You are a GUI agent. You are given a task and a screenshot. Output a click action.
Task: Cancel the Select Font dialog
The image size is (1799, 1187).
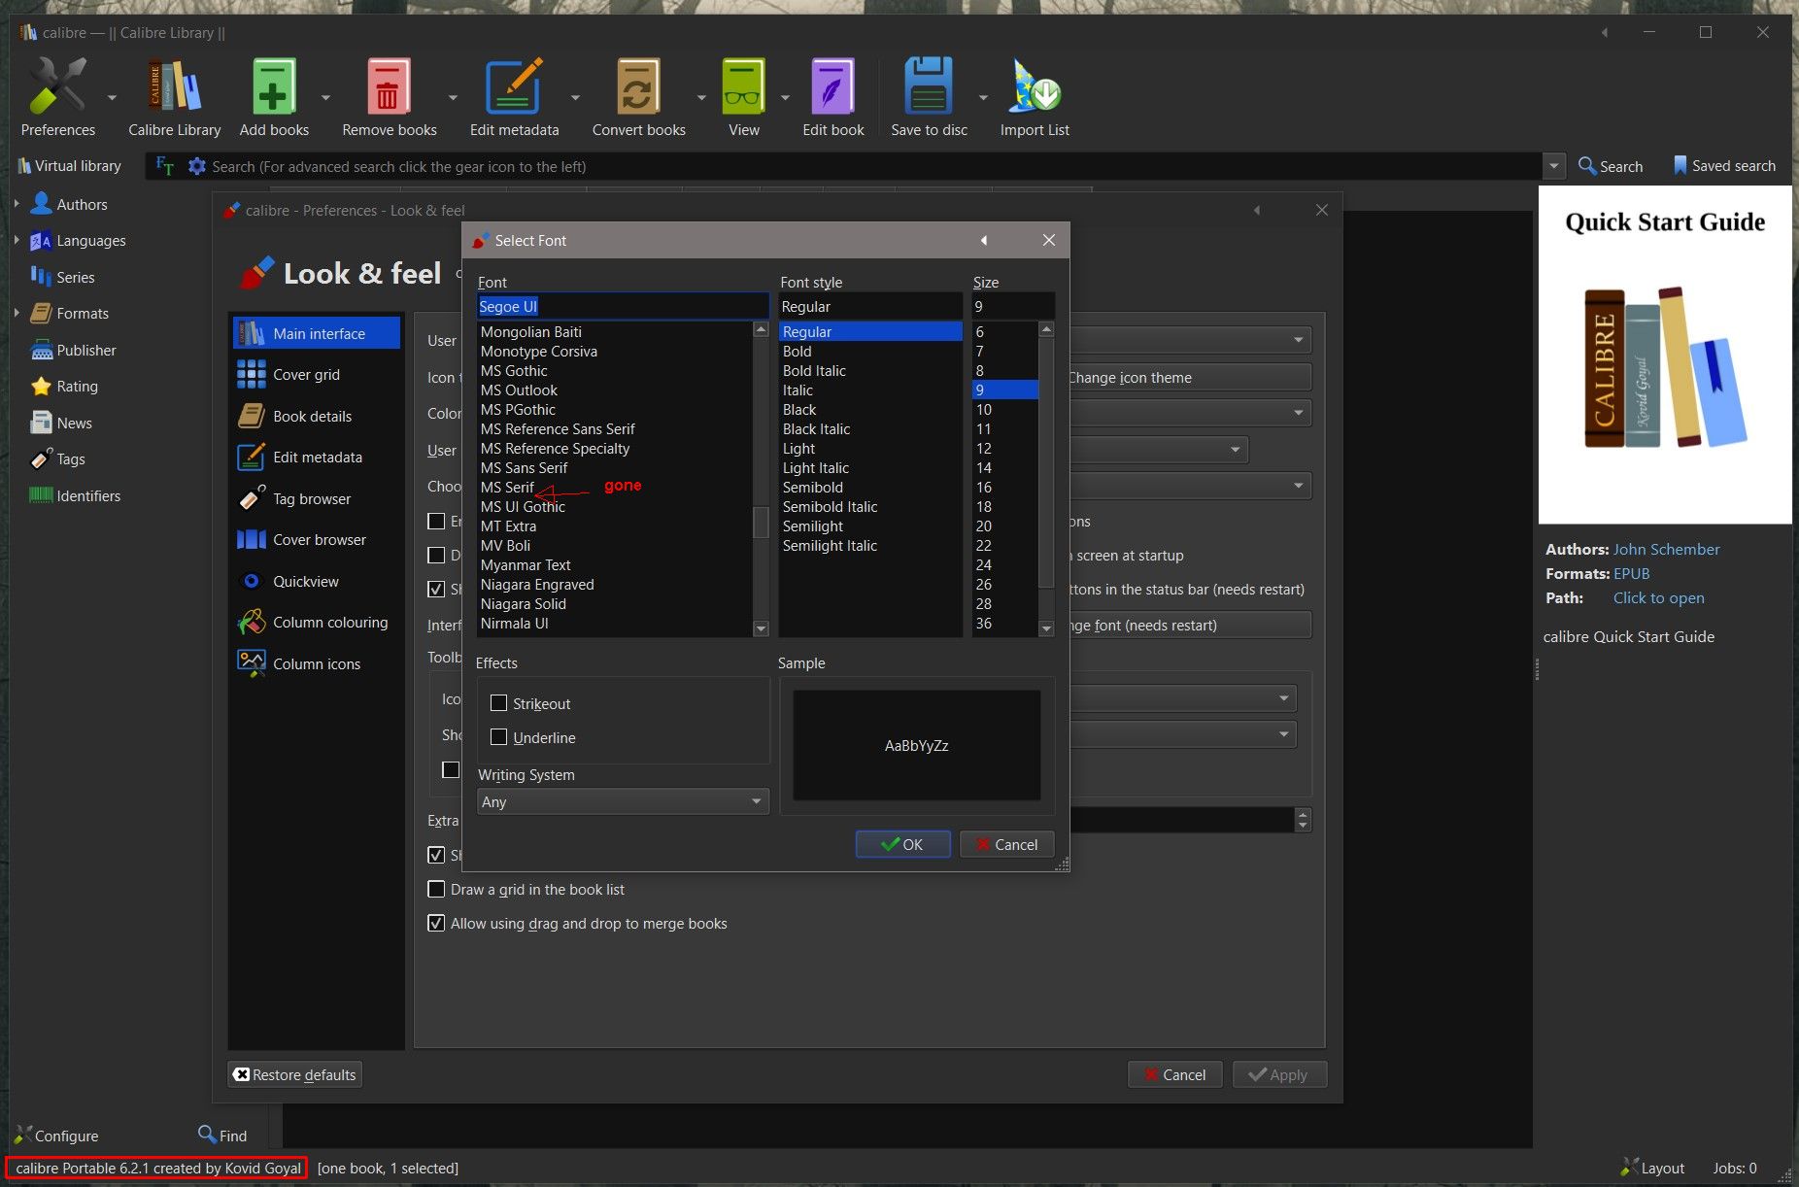pyautogui.click(x=1006, y=844)
